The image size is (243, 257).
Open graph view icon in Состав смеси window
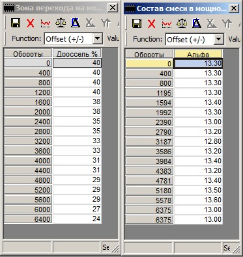tap(167, 23)
